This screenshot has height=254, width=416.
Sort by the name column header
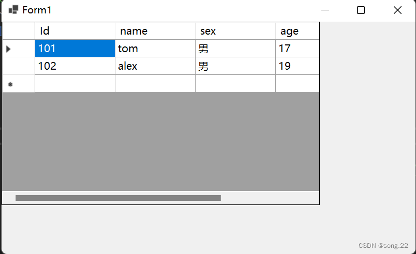tap(155, 31)
